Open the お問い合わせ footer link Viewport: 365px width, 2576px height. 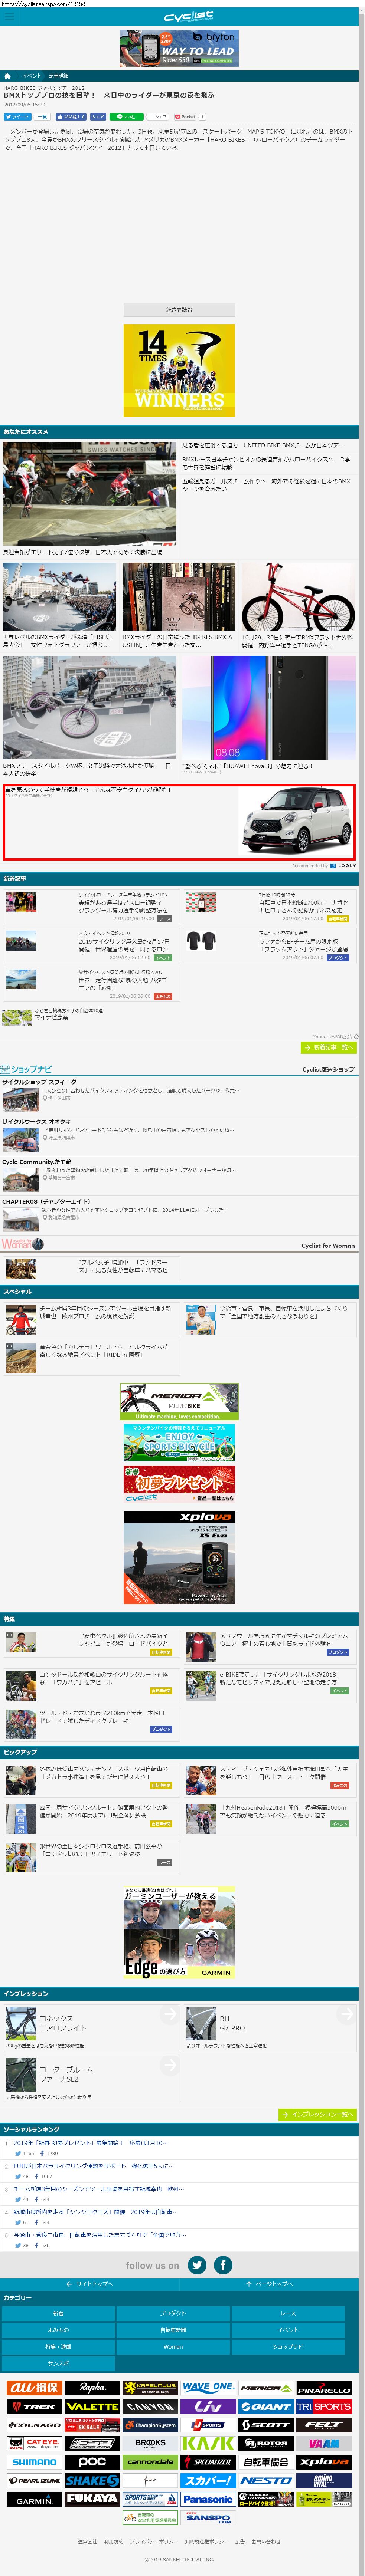[266, 2542]
